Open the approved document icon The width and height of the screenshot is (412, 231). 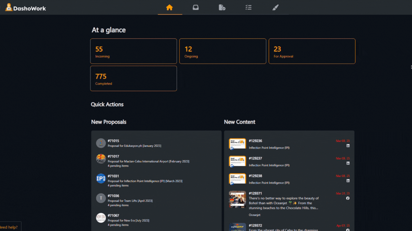222,7
